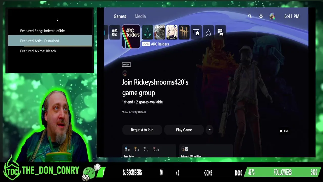This screenshot has width=323, height=182.
Task: Click the Request to Join button
Action: pos(142,130)
